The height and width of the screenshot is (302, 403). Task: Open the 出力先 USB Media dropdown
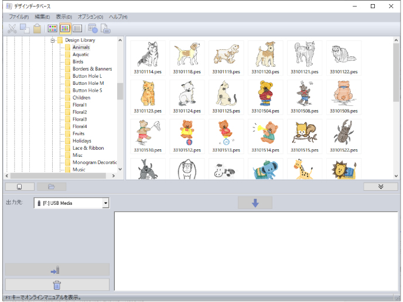click(71, 203)
